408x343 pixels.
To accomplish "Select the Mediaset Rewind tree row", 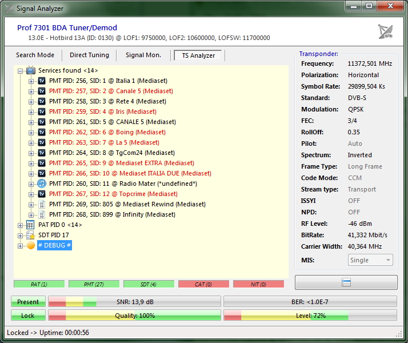I will point(127,204).
